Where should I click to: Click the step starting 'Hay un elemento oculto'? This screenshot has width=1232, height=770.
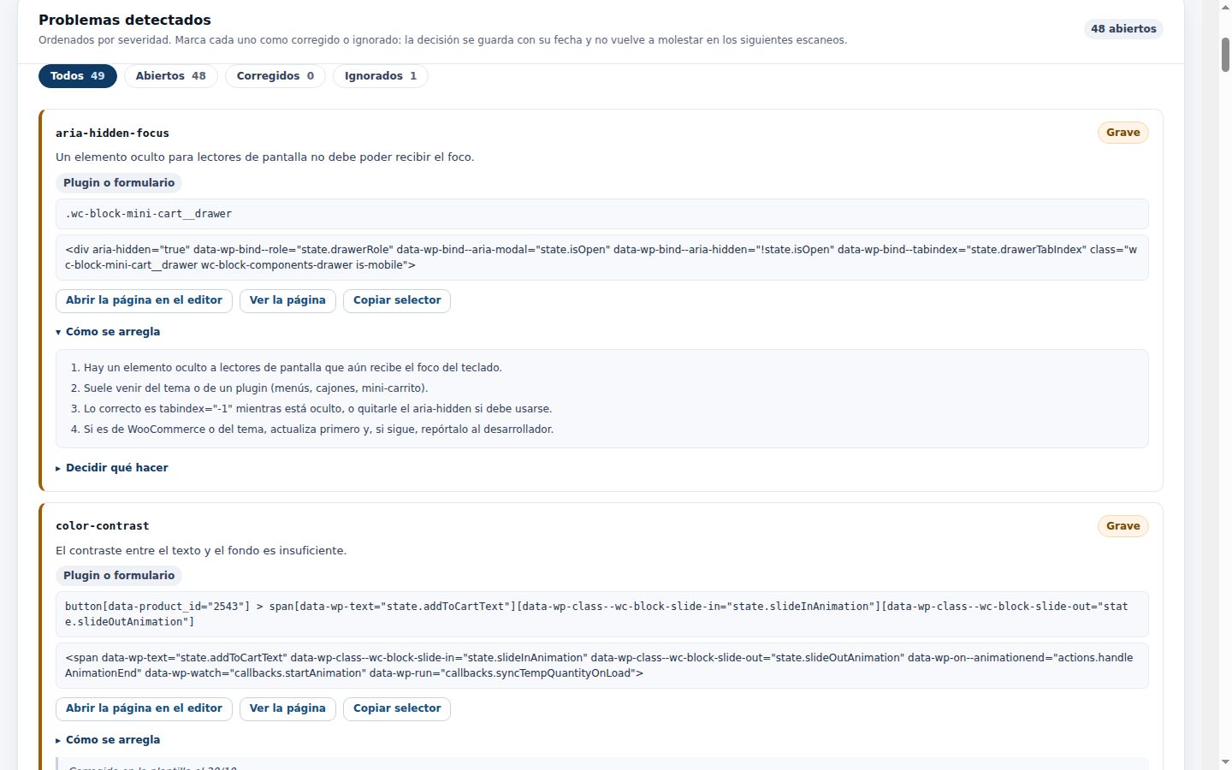click(x=293, y=368)
